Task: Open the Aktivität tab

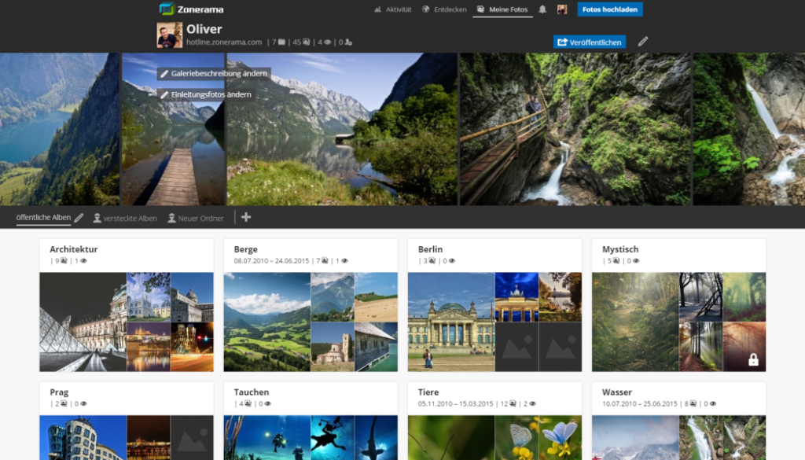Action: [x=393, y=9]
